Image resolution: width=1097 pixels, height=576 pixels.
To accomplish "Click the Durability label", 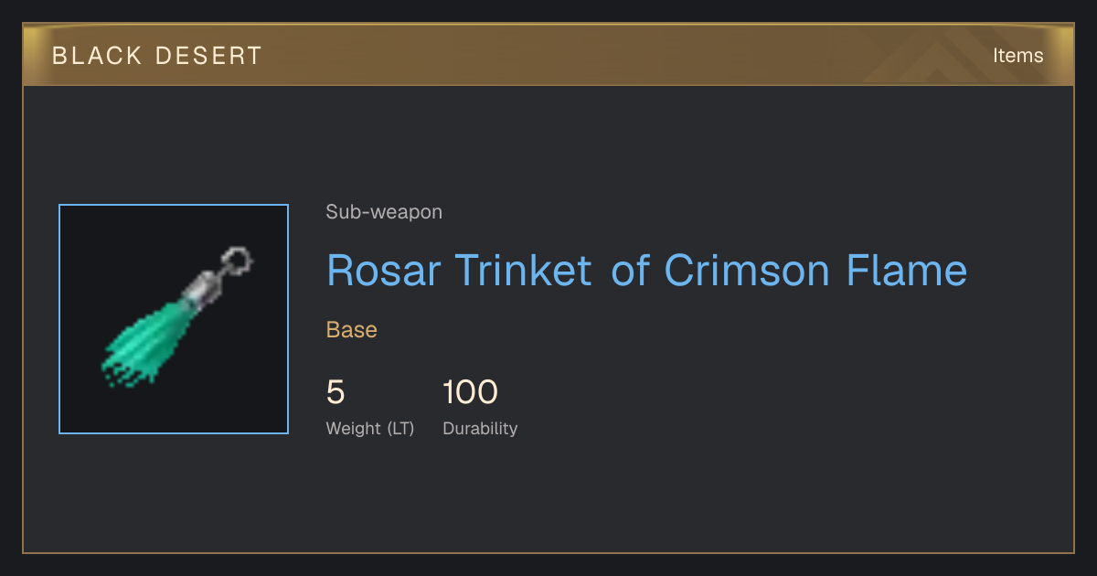I will click(480, 428).
